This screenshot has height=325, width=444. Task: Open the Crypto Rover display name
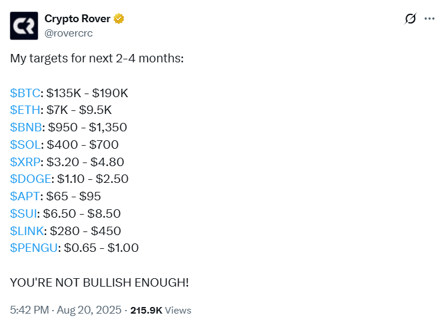click(77, 19)
